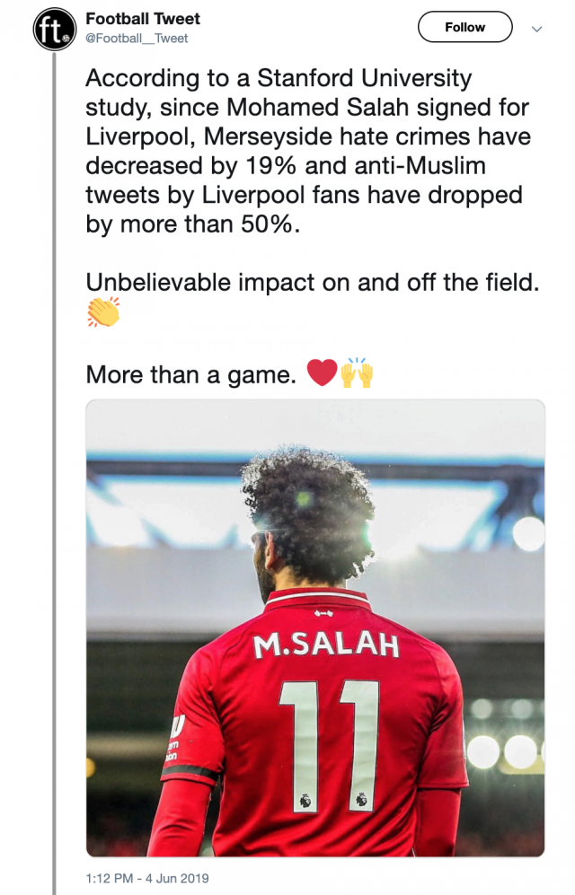Viewport: 575px width, 895px height.
Task: Click the "Unbelievable impact" sentence
Action: point(313,282)
